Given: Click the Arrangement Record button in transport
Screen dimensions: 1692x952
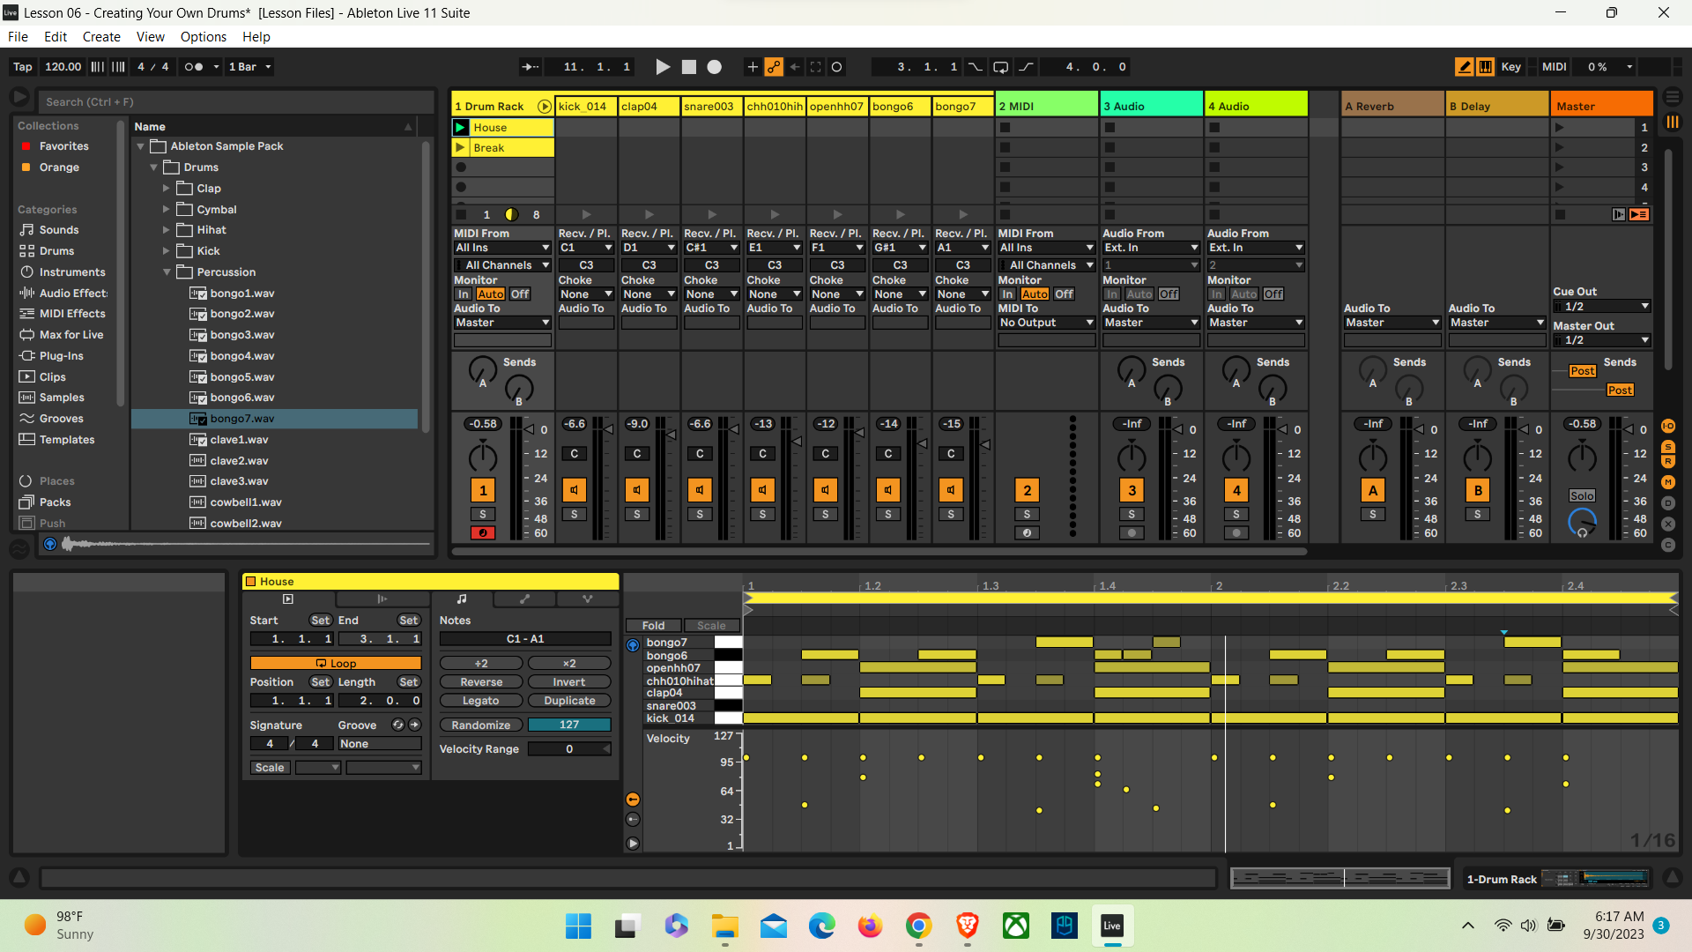Looking at the screenshot, I should click(x=715, y=67).
